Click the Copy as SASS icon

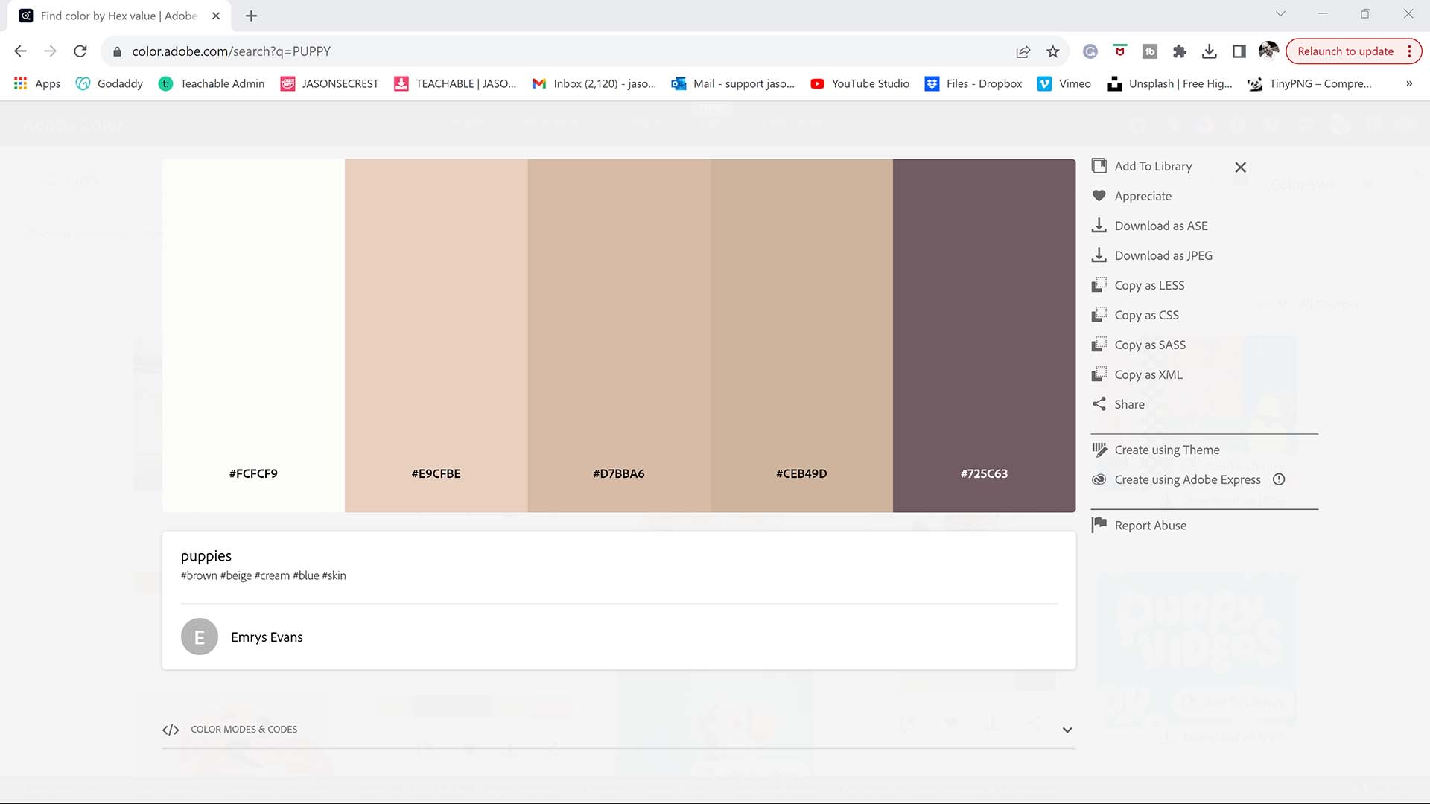(x=1099, y=345)
